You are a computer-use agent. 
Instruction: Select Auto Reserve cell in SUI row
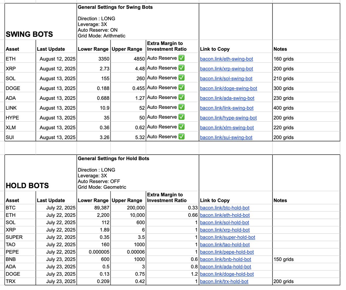(172, 137)
